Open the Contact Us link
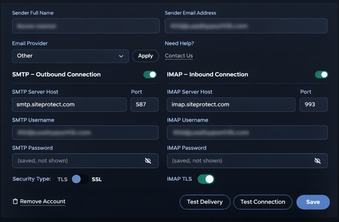This screenshot has height=222, width=339. 179,56
